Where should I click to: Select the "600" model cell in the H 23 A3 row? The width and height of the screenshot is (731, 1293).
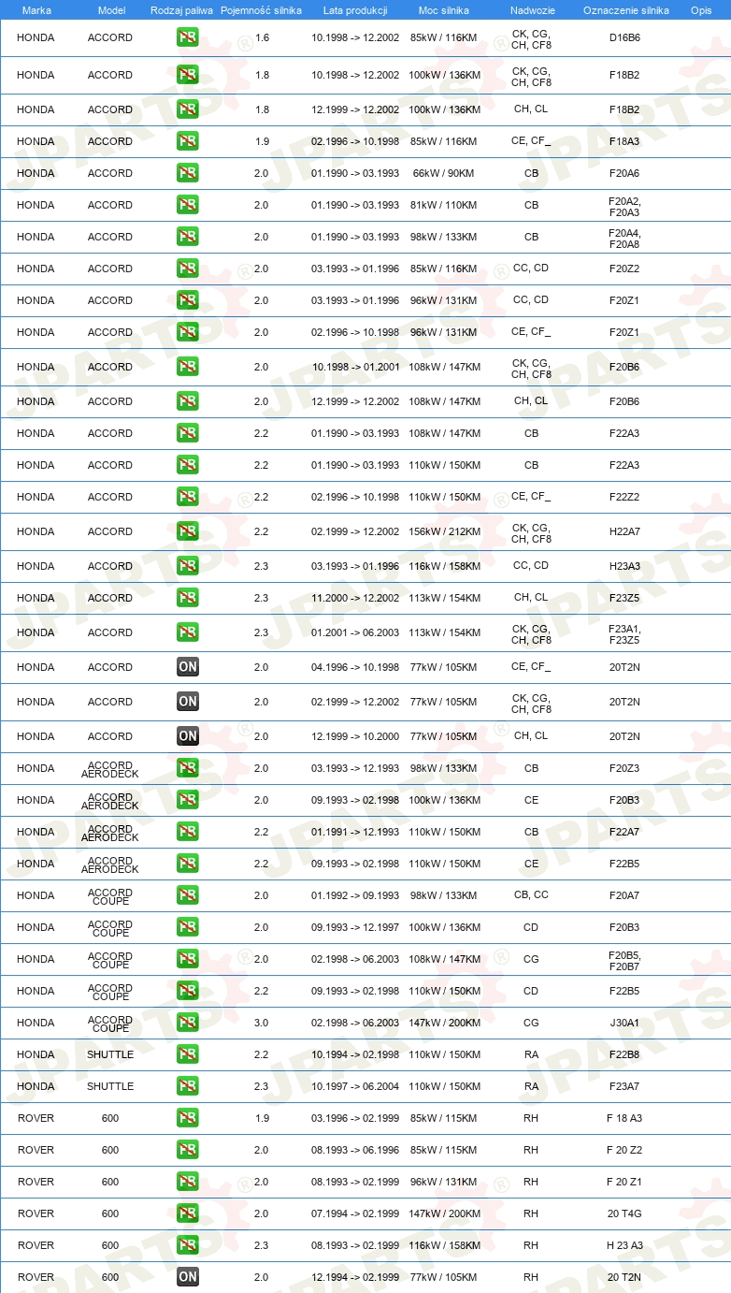110,1245
